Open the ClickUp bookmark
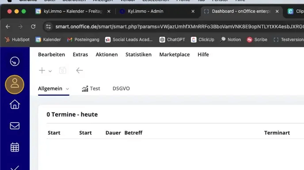304x170 pixels. point(202,40)
